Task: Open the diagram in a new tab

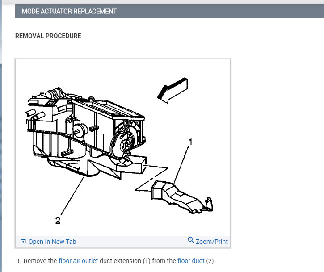Action: tap(52, 242)
